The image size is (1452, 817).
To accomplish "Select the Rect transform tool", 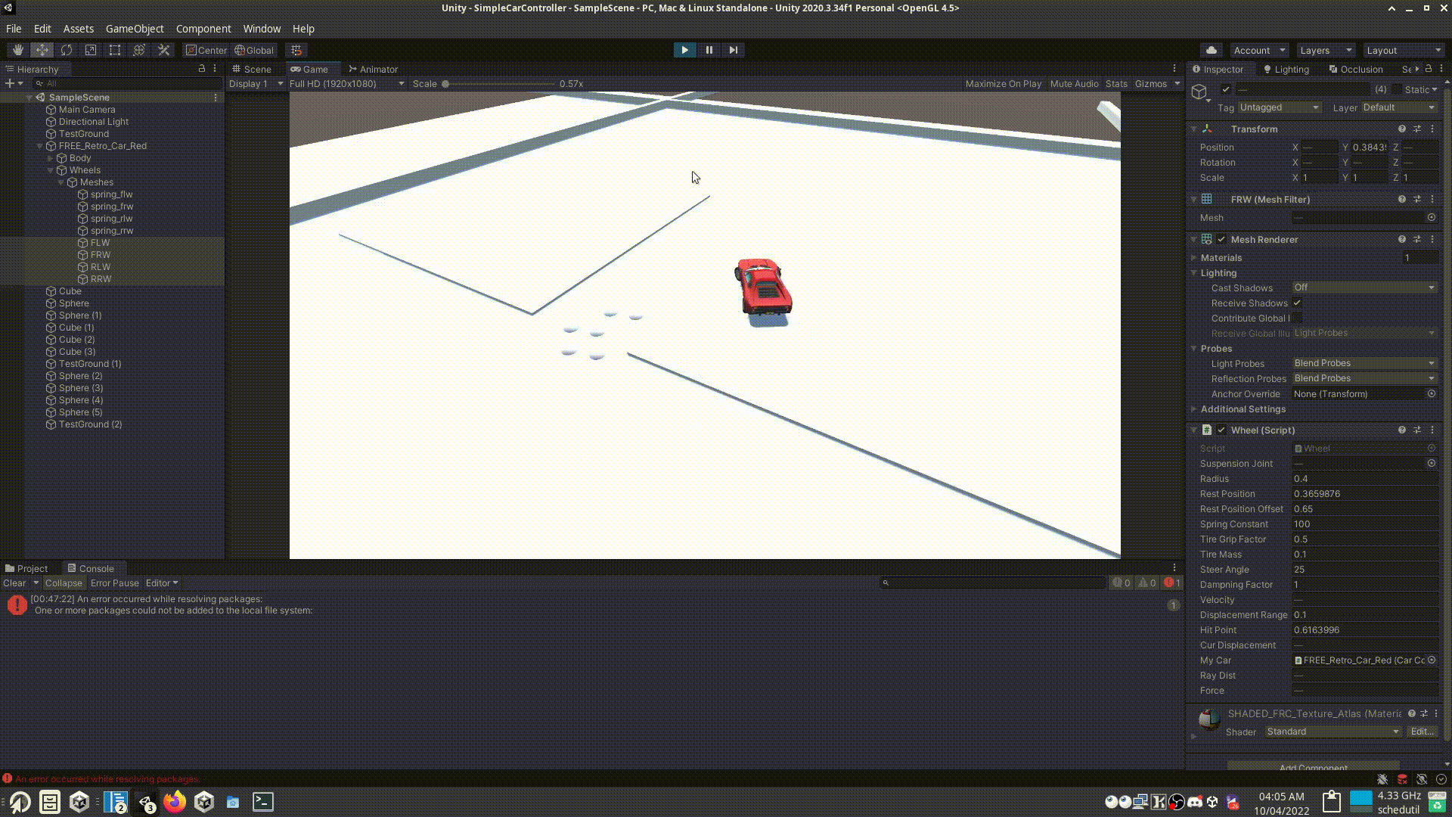I will point(115,50).
